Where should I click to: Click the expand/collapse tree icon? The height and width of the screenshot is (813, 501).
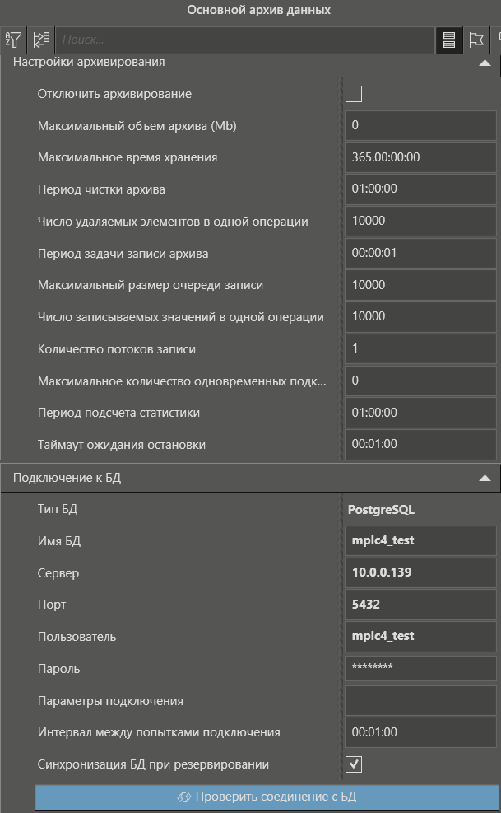click(x=41, y=40)
